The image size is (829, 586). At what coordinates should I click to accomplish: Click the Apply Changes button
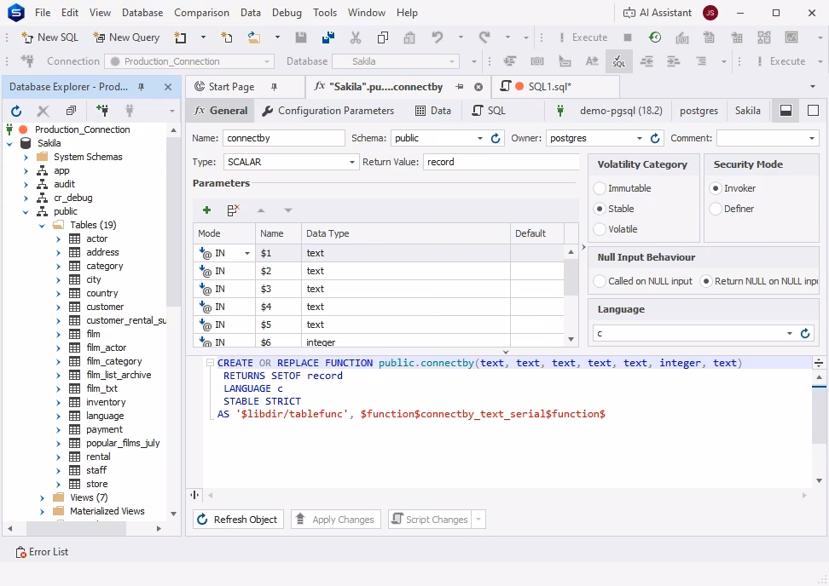336,520
